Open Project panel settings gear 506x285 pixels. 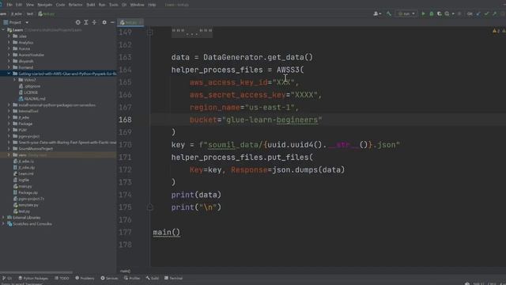coord(104,22)
